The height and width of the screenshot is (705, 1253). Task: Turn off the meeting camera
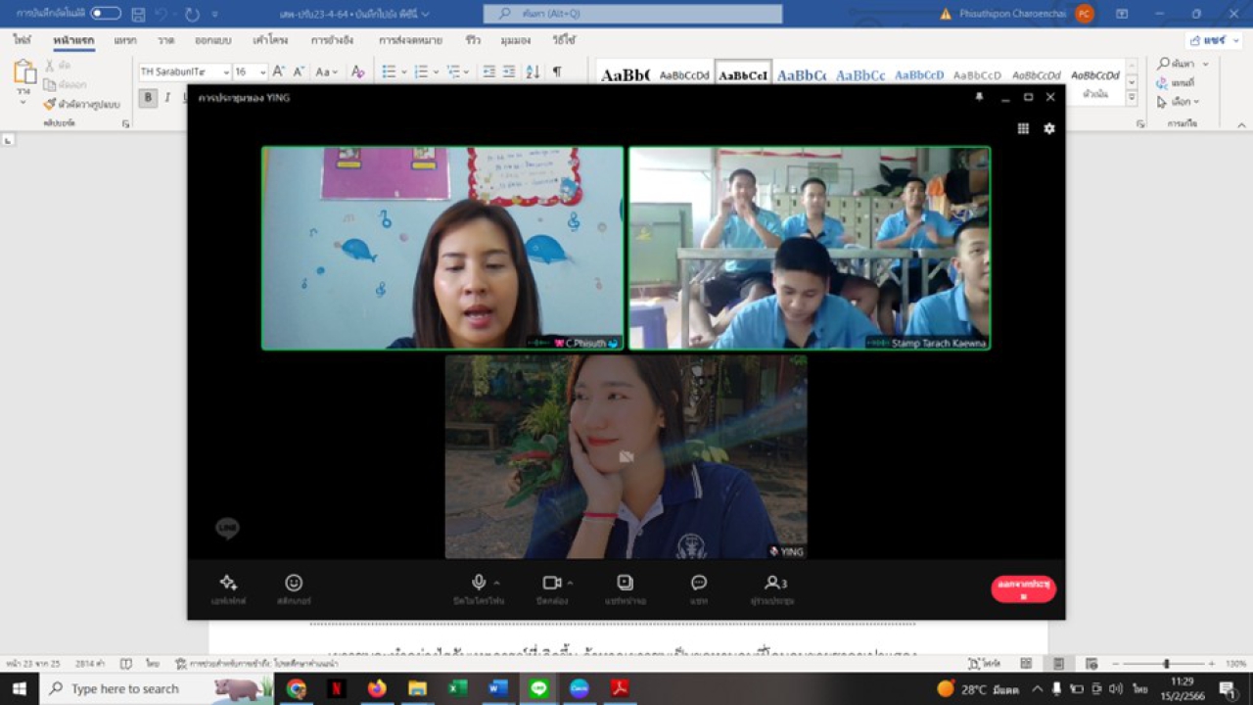552,583
